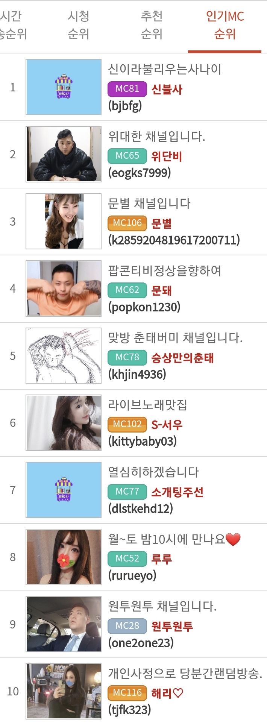Switch to the 시청 순위 tab
Screen dimensions: 267x724
point(78,25)
